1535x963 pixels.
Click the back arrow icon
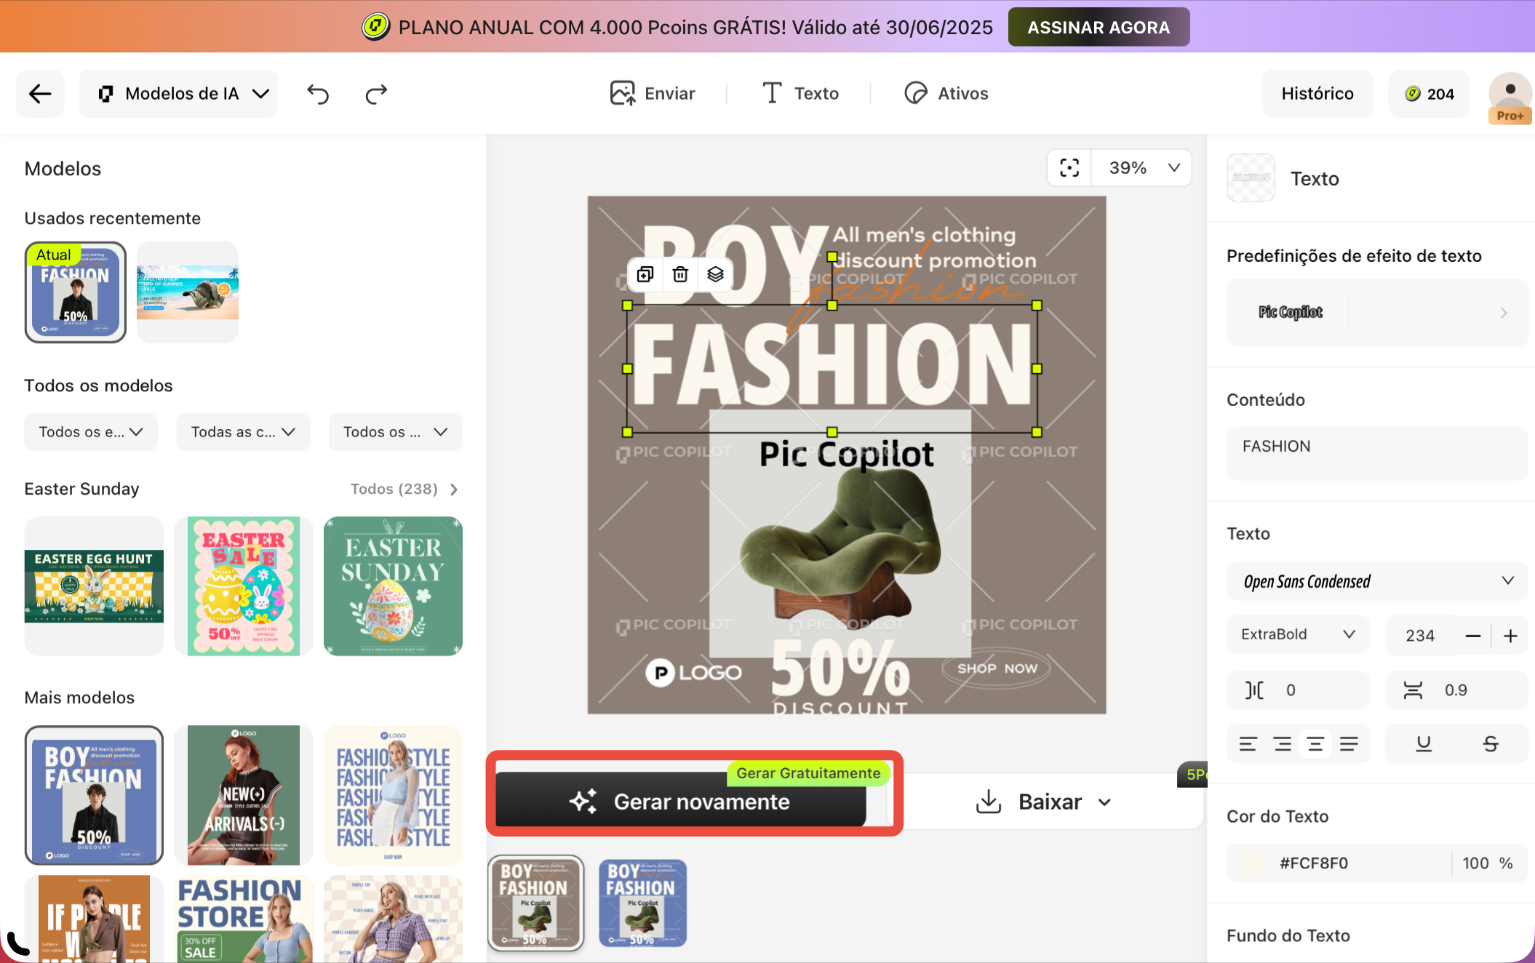40,94
